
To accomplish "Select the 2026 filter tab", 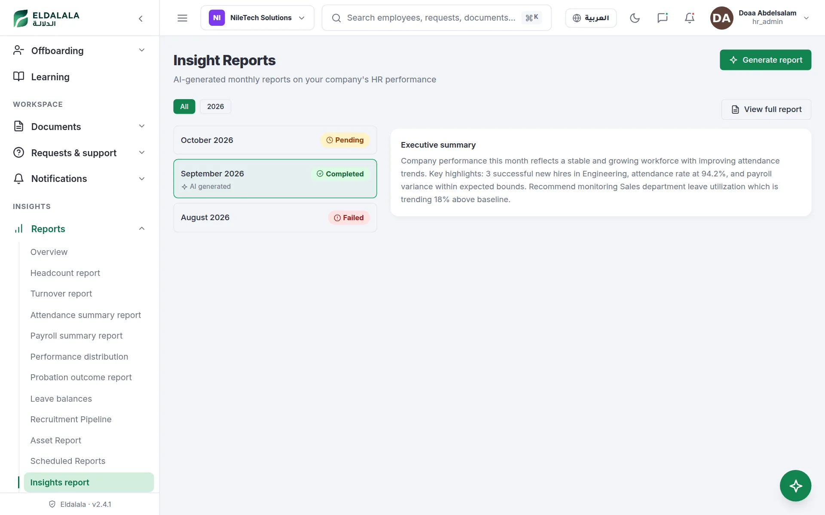I will click(x=215, y=106).
